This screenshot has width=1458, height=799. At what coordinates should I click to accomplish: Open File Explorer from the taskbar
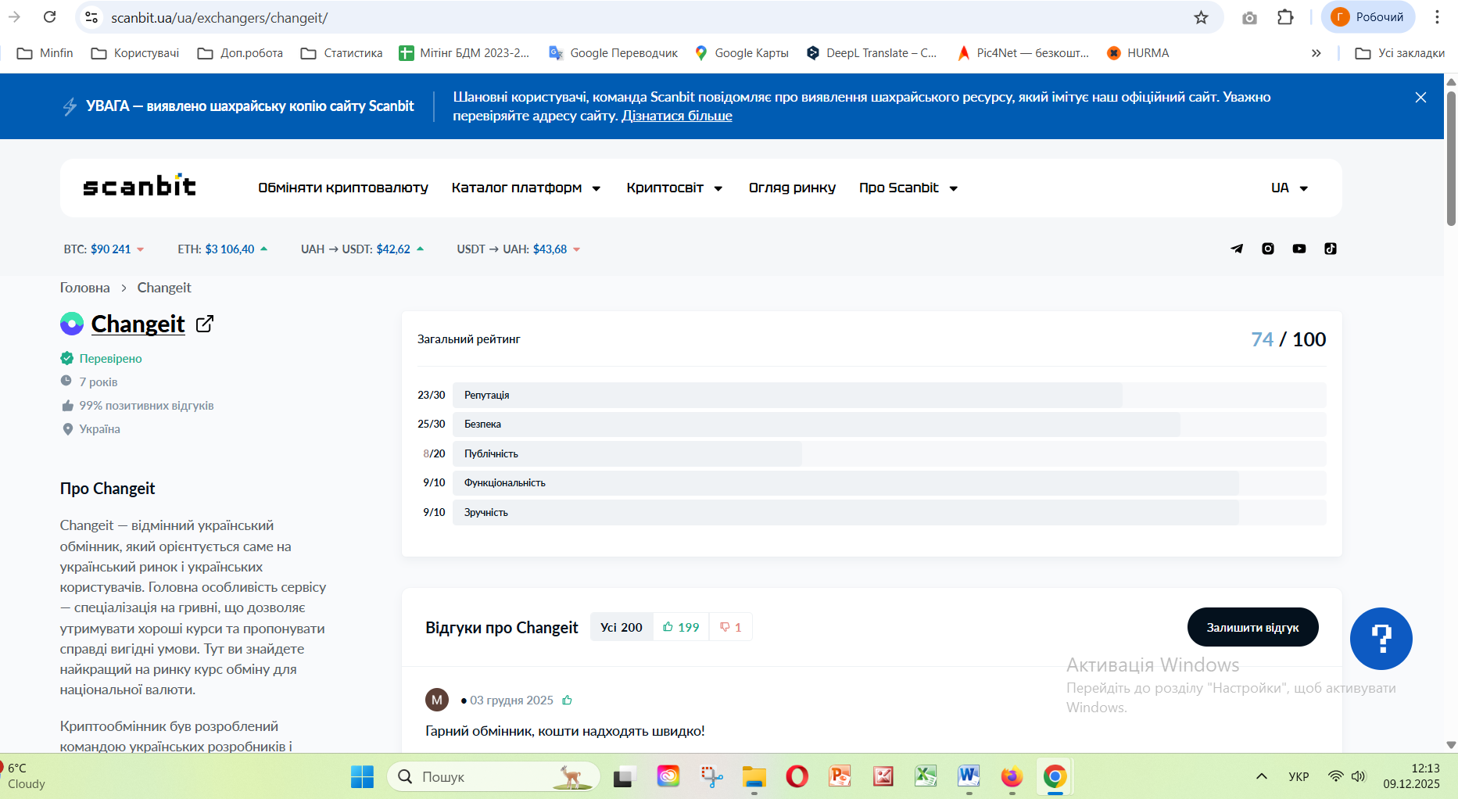click(754, 776)
